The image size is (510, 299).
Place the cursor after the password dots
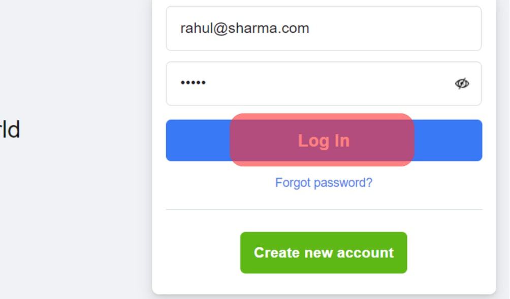[207, 83]
